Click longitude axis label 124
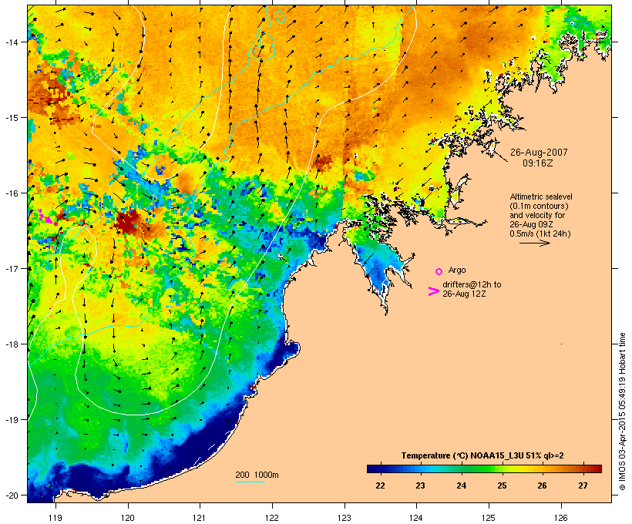 point(416,518)
